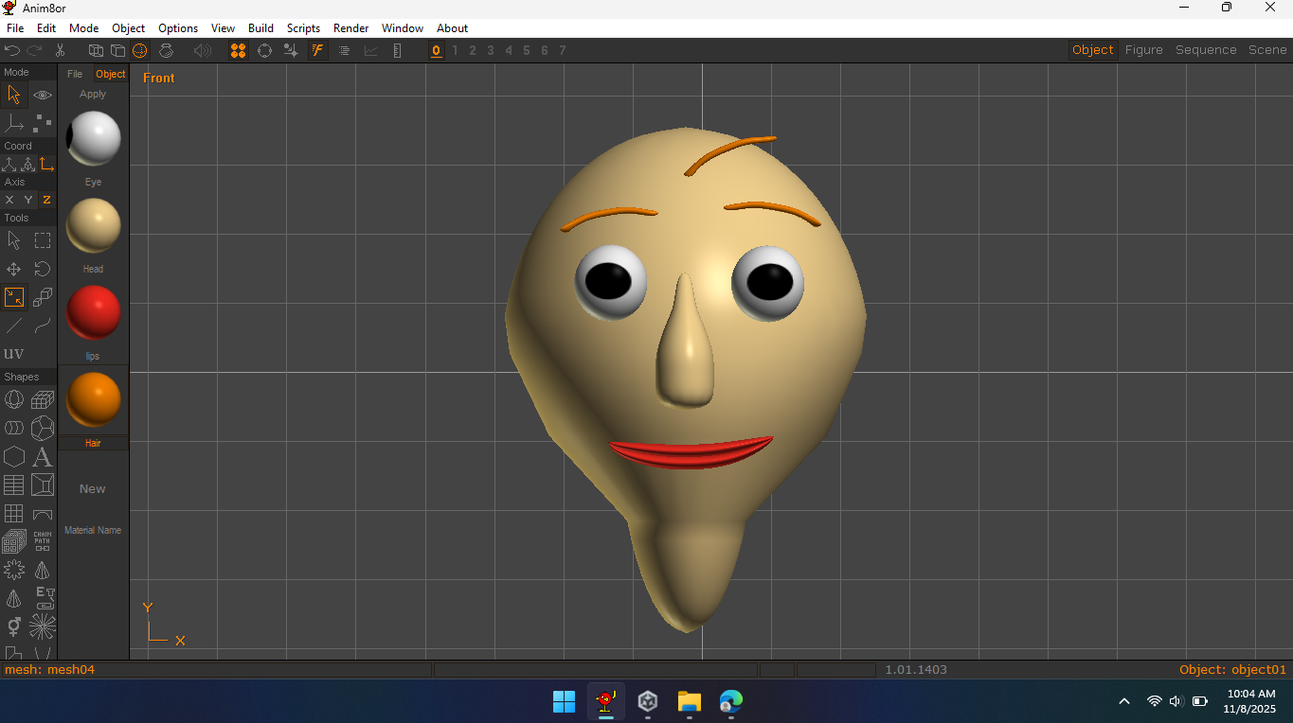
Task: Select the red lips material swatch
Action: click(93, 313)
